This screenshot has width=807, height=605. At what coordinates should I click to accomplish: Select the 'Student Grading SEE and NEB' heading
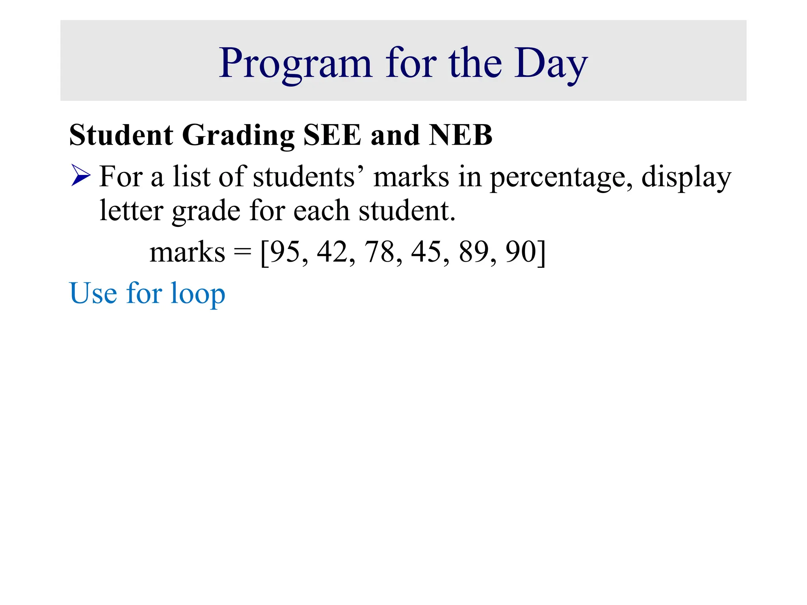pyautogui.click(x=281, y=135)
